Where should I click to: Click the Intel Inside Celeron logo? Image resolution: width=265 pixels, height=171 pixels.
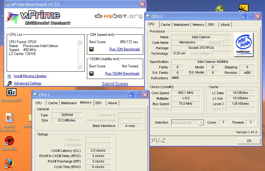pos(244,44)
